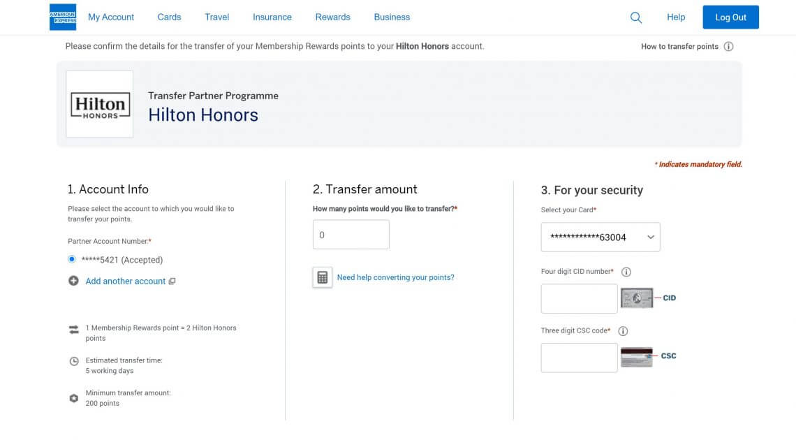Select the *****5421 Accepted account radio button

(72, 259)
